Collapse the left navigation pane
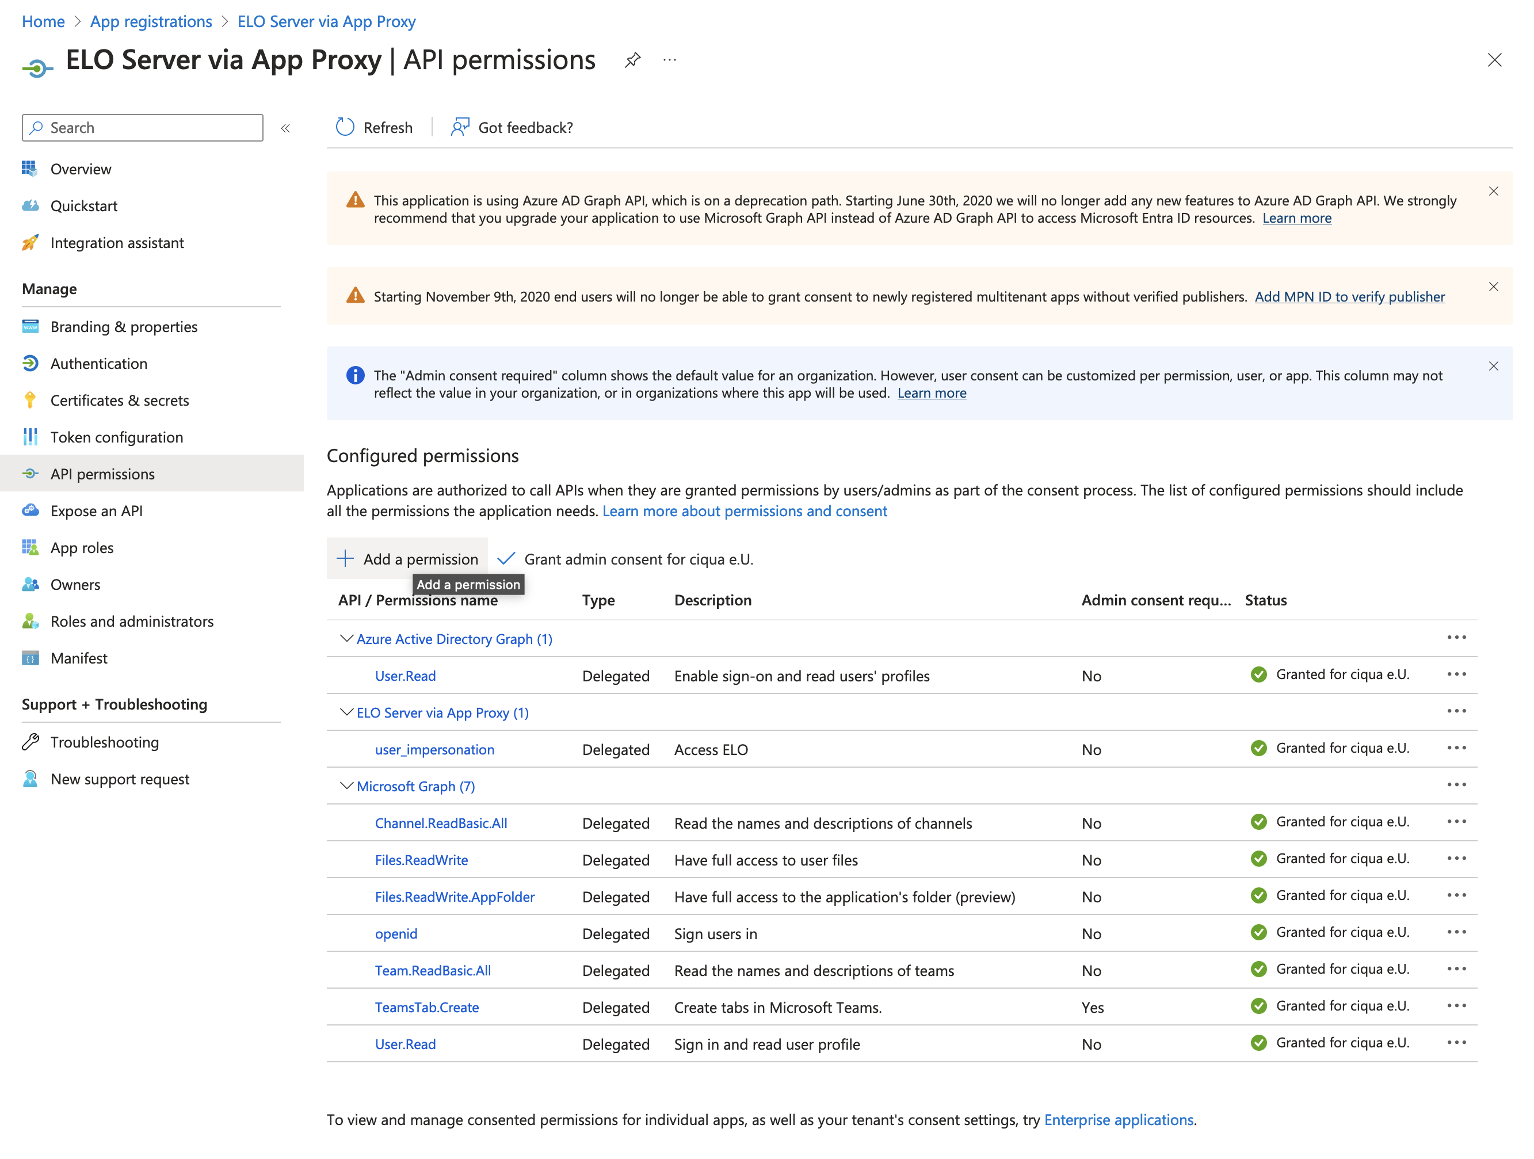This screenshot has width=1534, height=1159. tap(285, 128)
